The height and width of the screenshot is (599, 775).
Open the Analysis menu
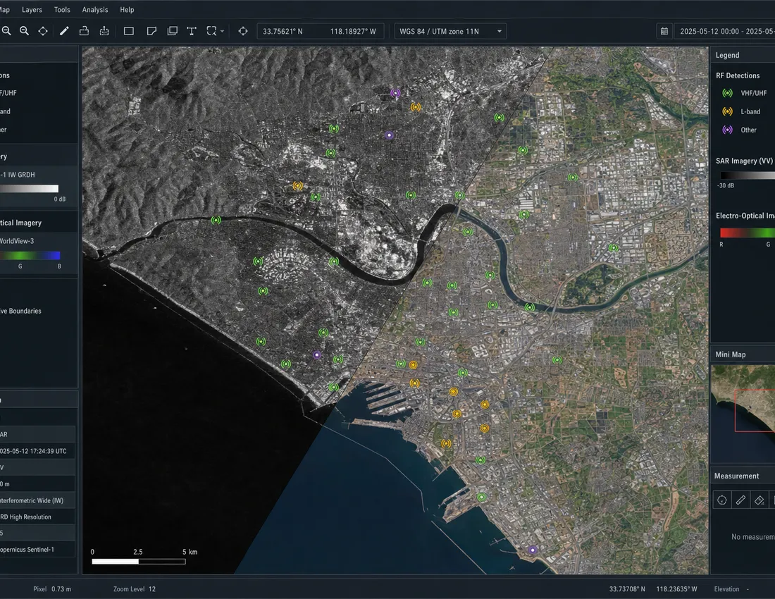pyautogui.click(x=95, y=9)
